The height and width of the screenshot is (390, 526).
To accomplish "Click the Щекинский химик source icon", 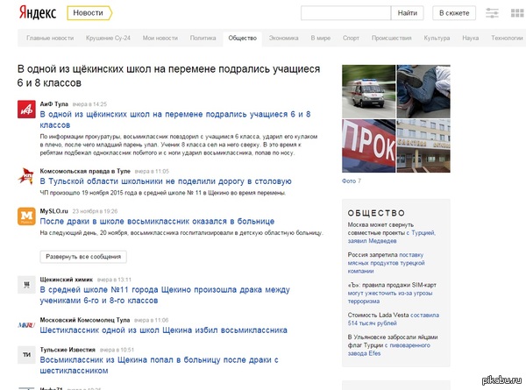I will 25,284.
